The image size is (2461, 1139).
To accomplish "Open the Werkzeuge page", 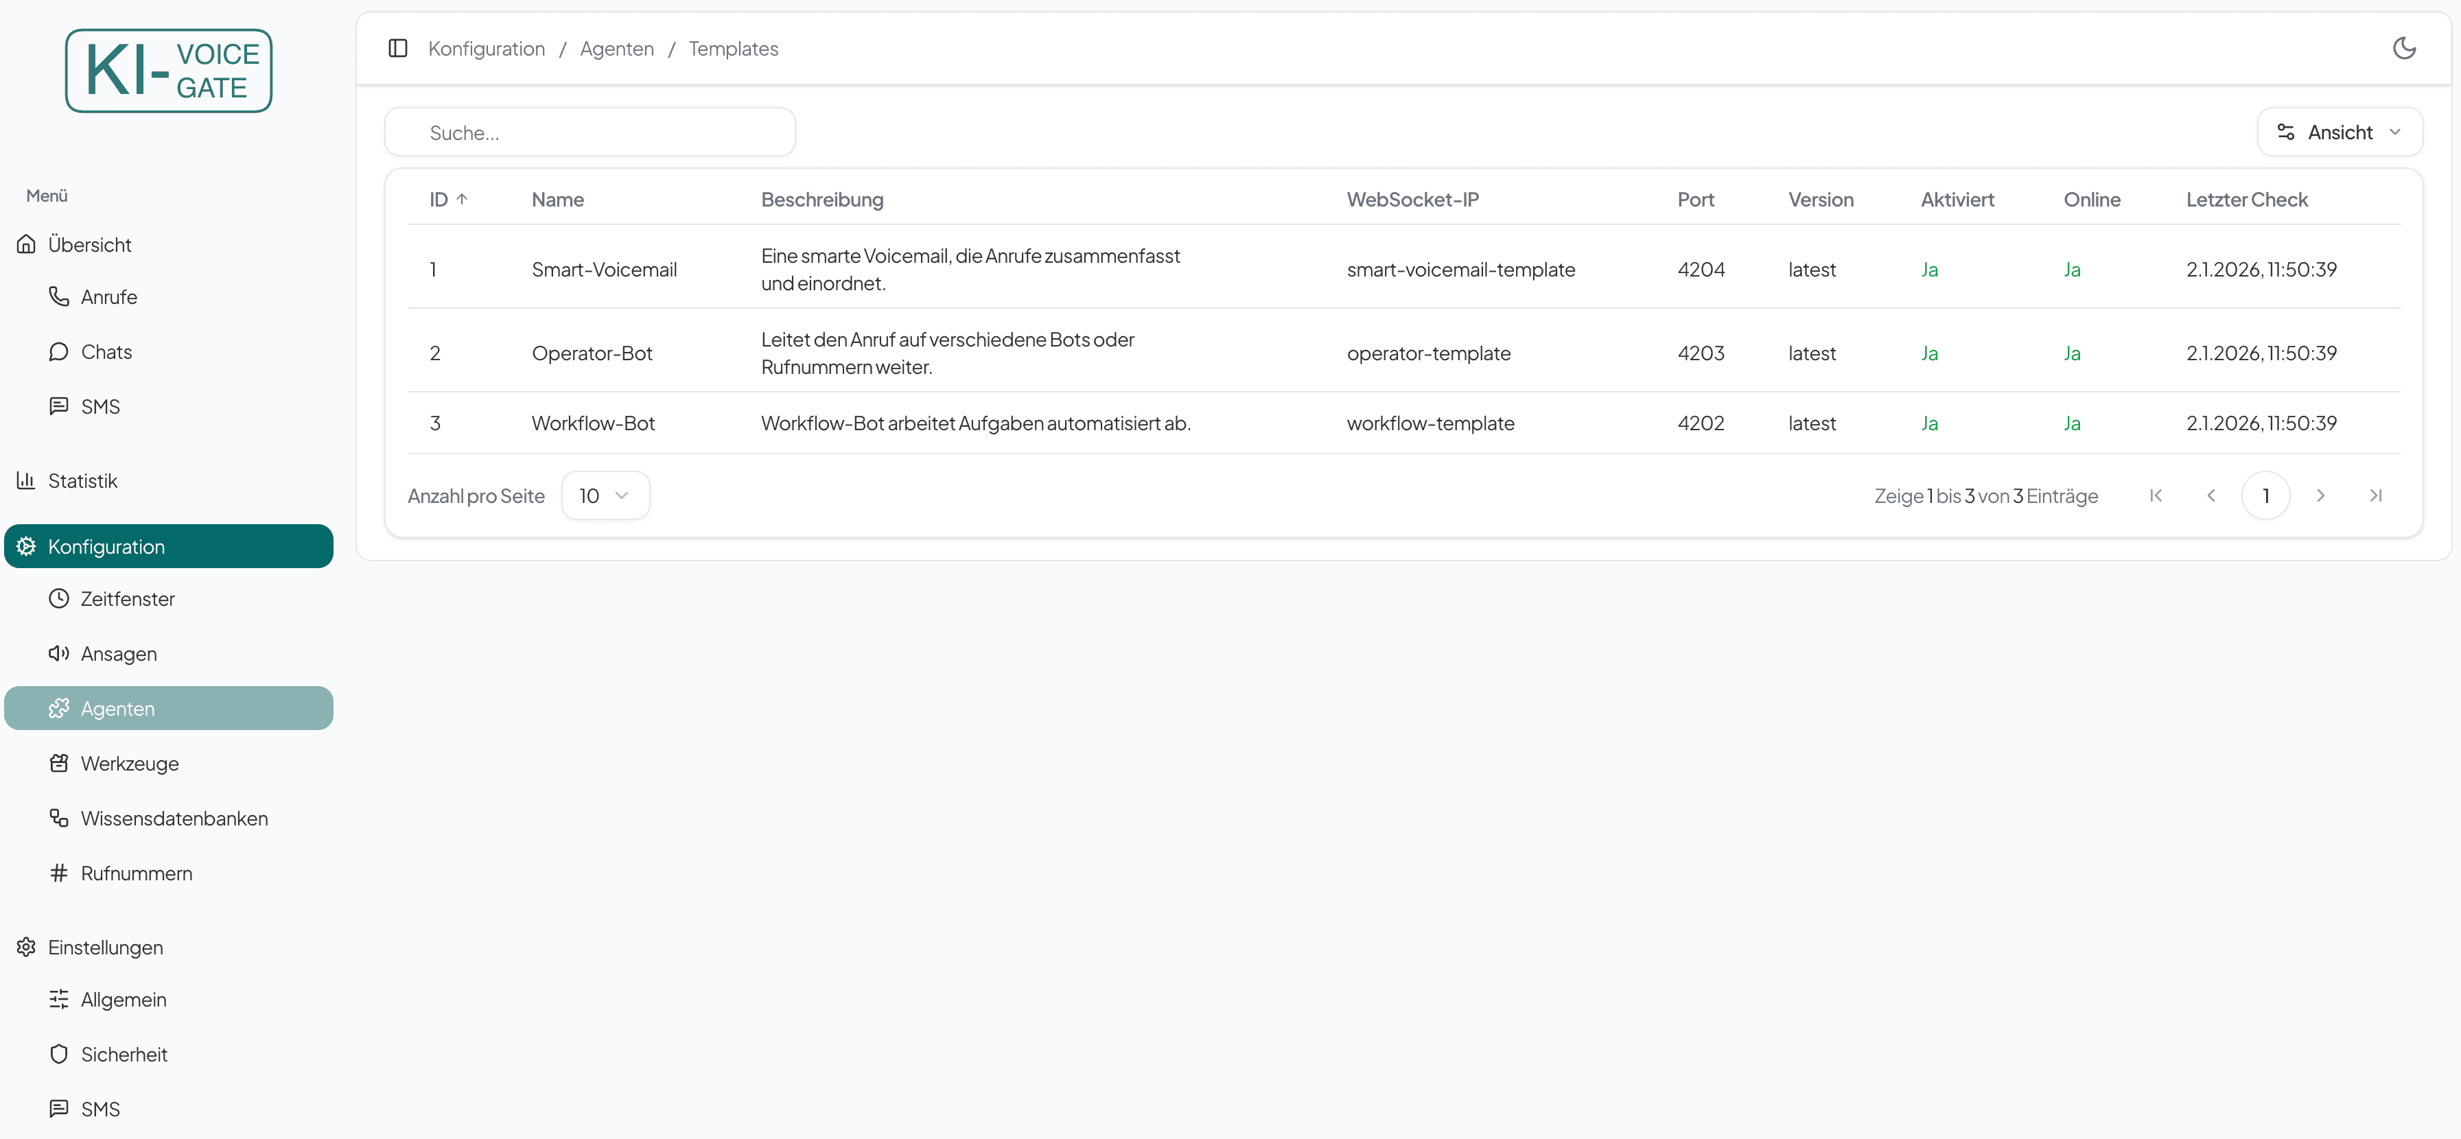I will (x=129, y=764).
